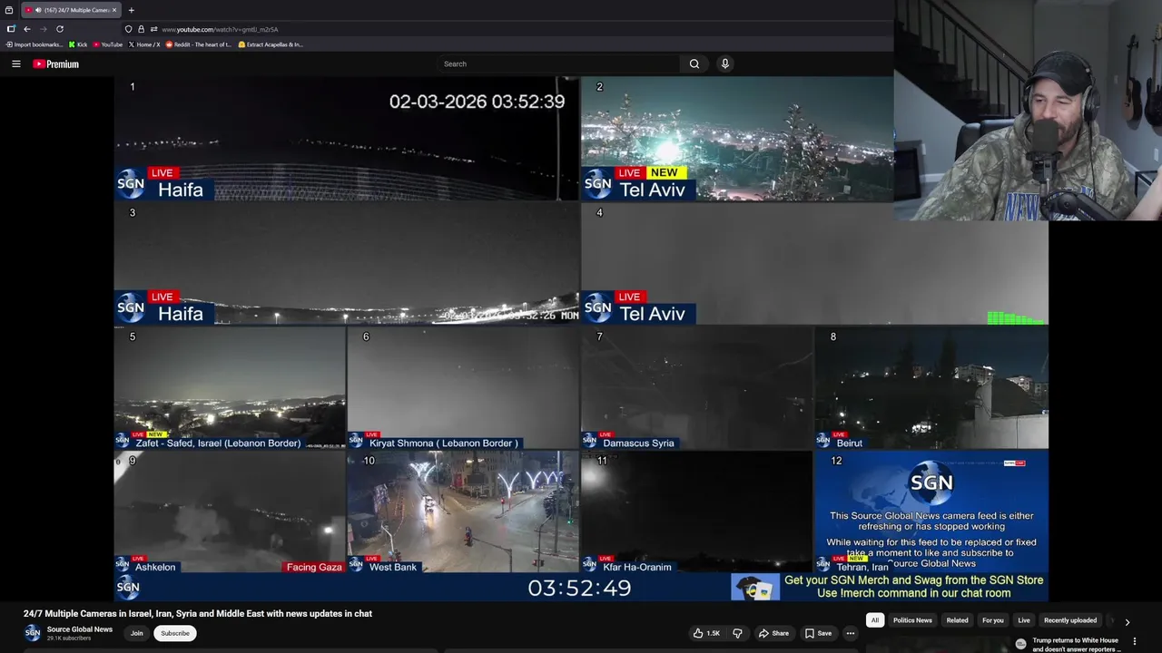Click the Zafet - Safed camera feed

(x=230, y=388)
